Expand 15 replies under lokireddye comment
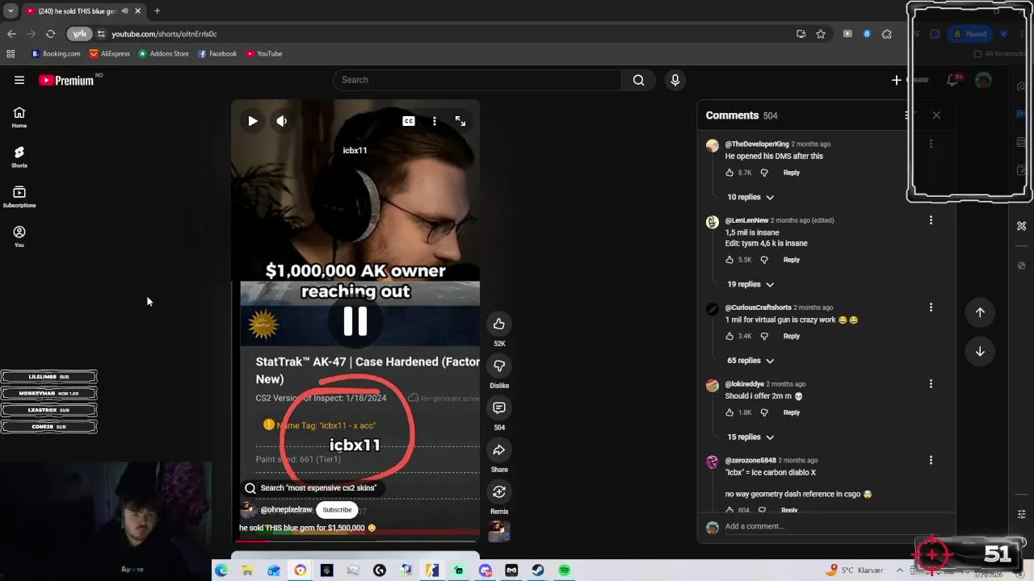The image size is (1034, 581). (750, 437)
